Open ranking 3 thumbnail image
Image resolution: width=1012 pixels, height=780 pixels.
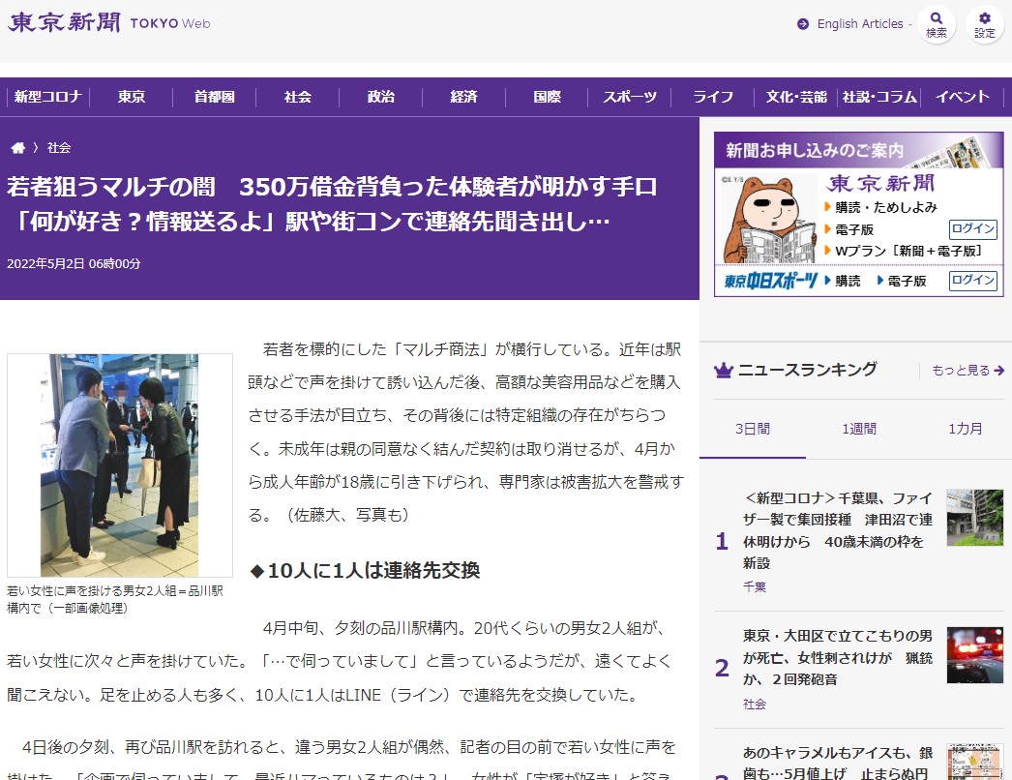(x=975, y=762)
